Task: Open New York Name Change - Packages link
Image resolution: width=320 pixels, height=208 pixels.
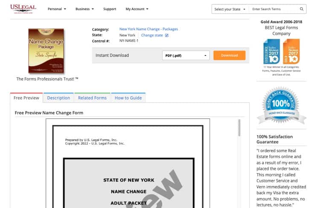Action: click(x=148, y=29)
